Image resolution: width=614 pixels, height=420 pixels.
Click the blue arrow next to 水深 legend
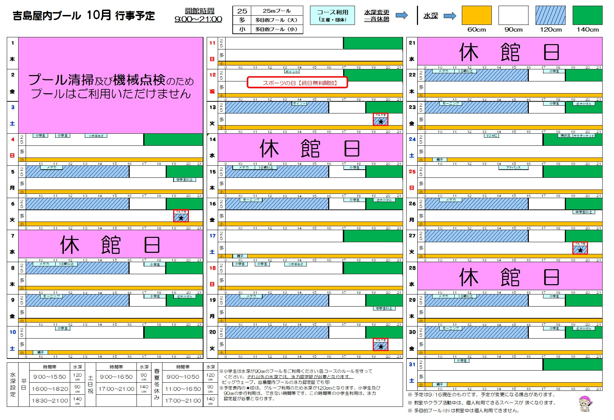click(x=450, y=16)
